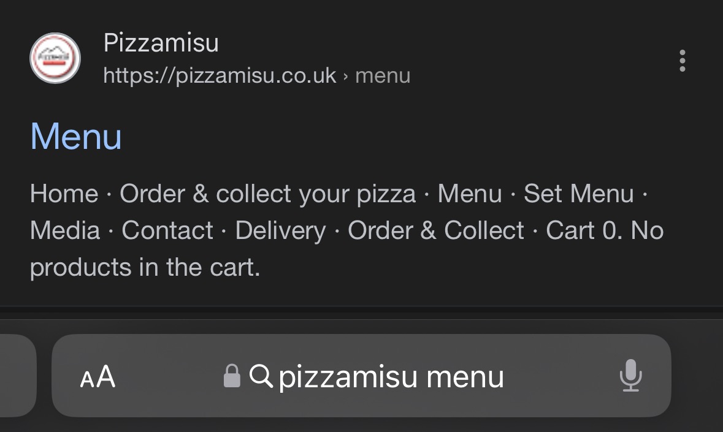Select Media in the snippet text
Viewport: 723px width, 432px height.
click(x=65, y=230)
